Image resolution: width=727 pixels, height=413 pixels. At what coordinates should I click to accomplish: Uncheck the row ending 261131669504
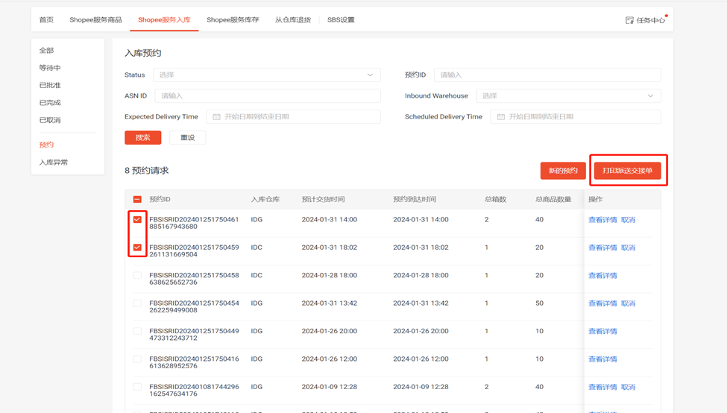137,248
